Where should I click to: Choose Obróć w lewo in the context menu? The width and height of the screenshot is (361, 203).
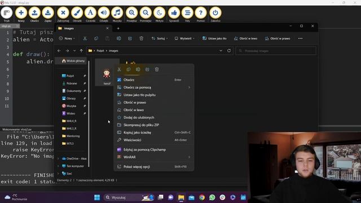[x=154, y=110]
